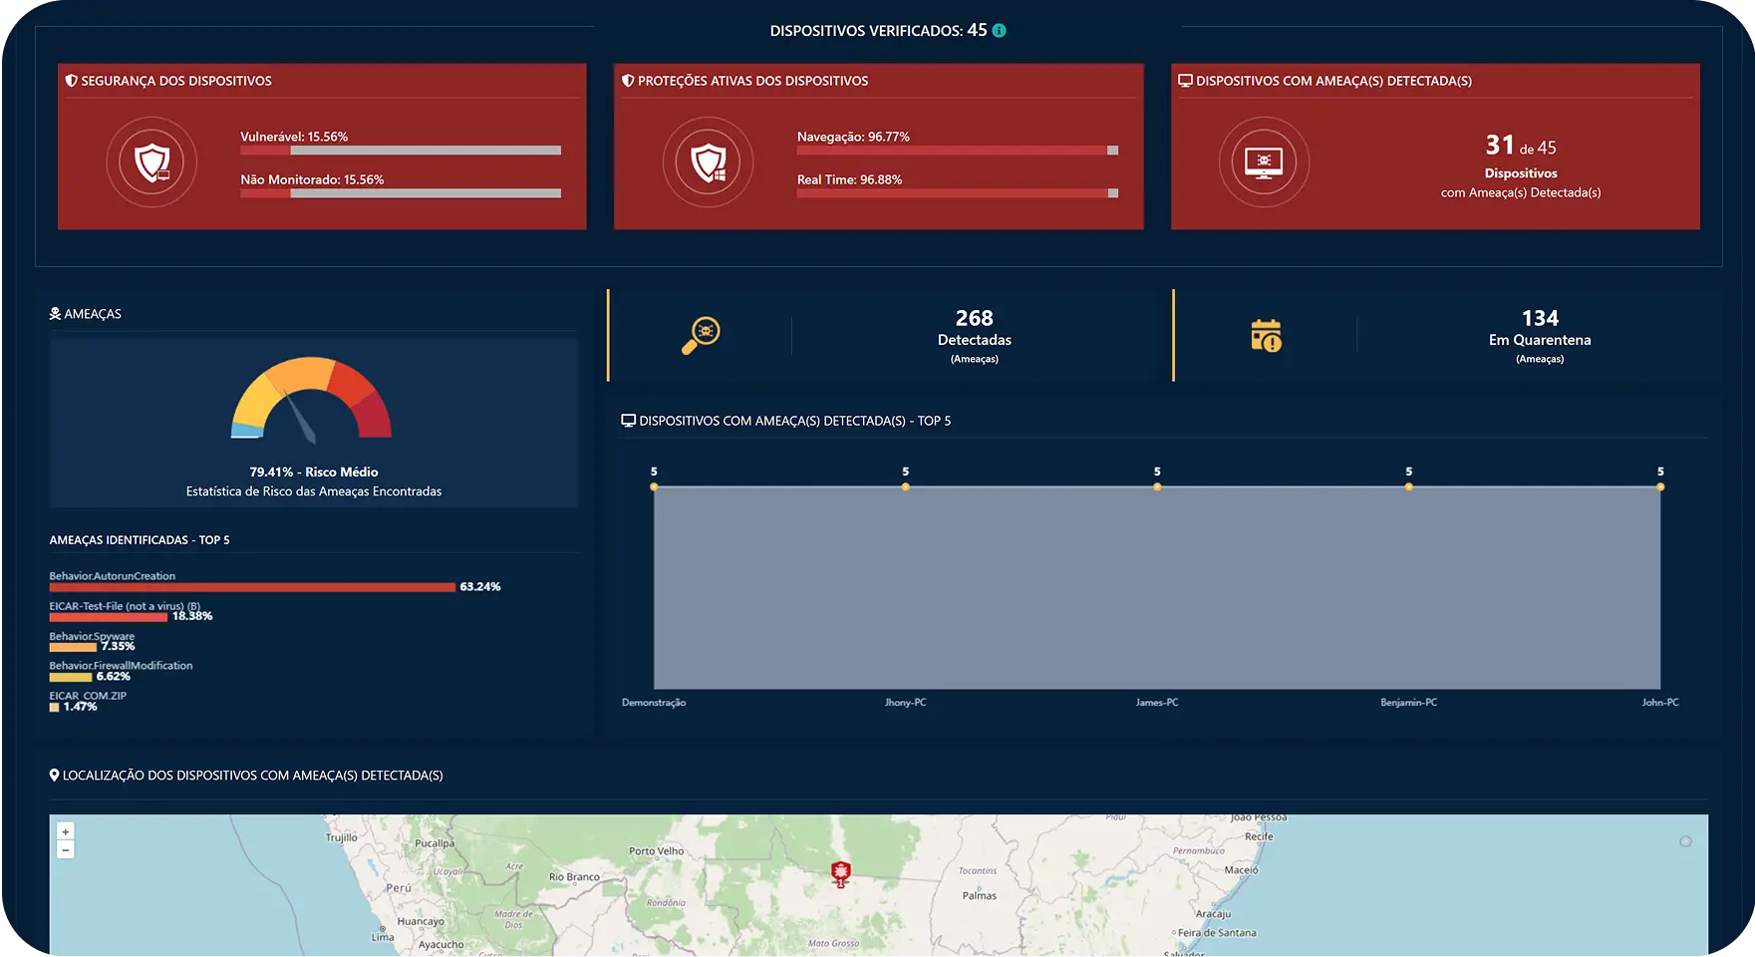Click the shield Windows icon in Proteções Ativas

[x=709, y=161]
